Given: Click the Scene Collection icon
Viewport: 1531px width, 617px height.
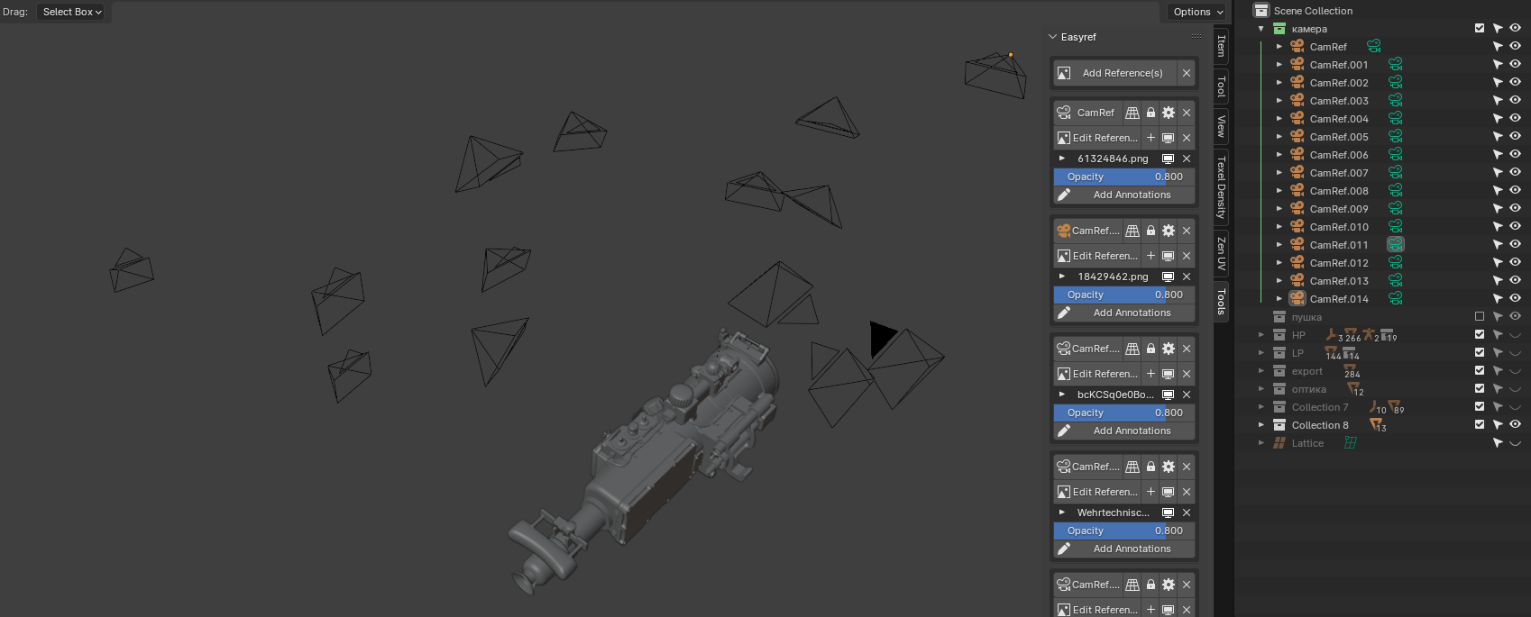Looking at the screenshot, I should (1261, 11).
